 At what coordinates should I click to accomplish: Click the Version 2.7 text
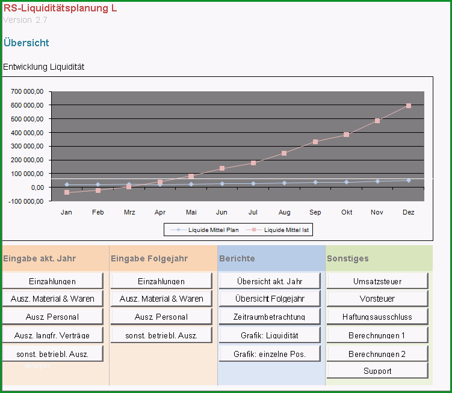[25, 20]
